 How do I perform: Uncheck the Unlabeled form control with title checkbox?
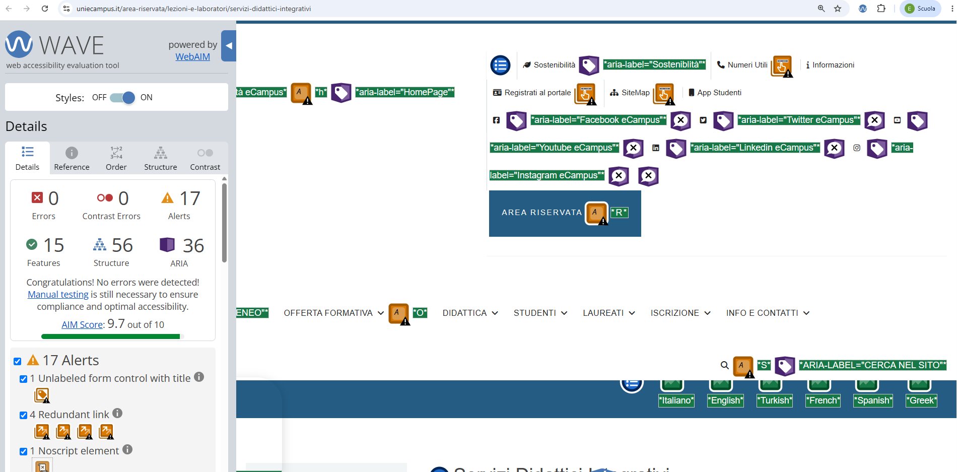[x=23, y=379]
